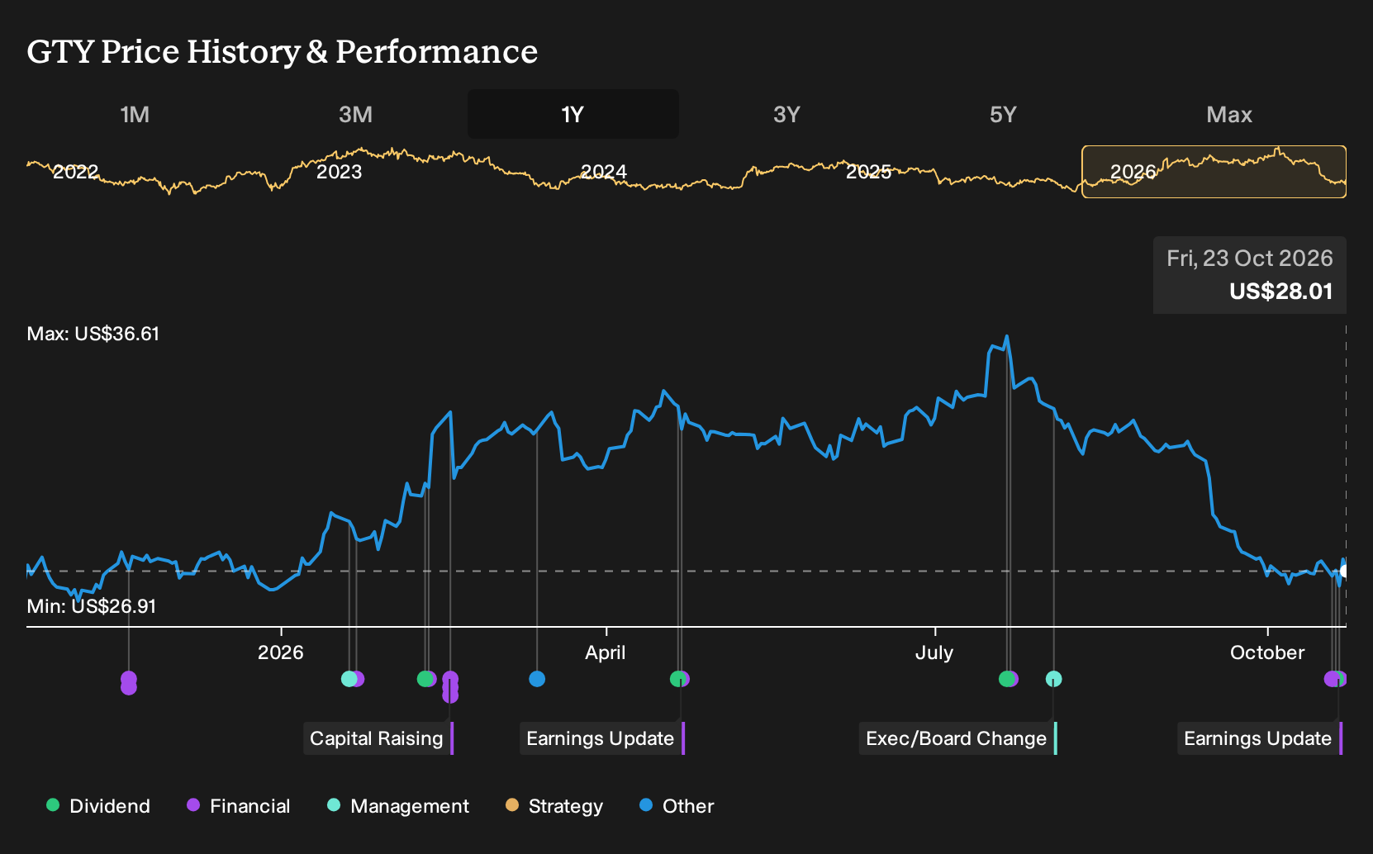Click the blue Other event dot
The height and width of the screenshot is (854, 1373).
tap(537, 679)
